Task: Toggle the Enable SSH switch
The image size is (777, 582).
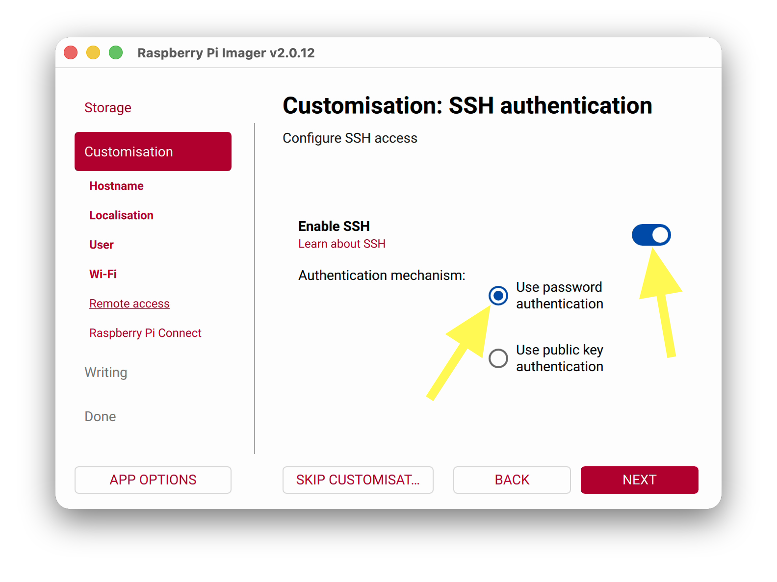Action: pos(651,235)
